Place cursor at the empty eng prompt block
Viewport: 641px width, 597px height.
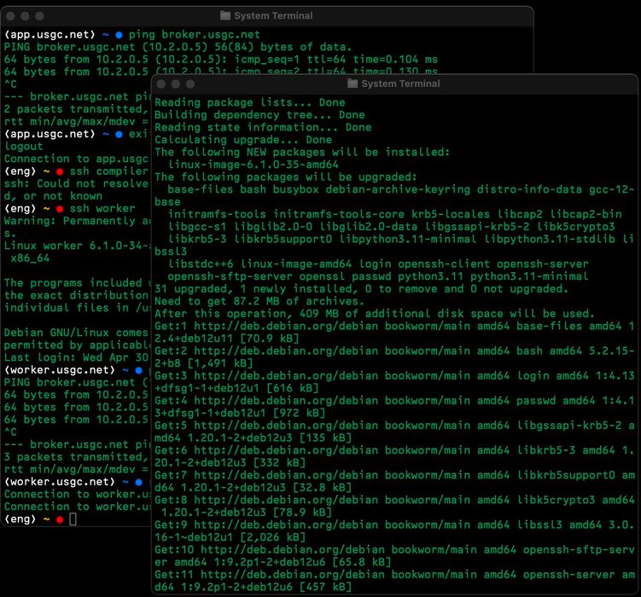tap(73, 519)
